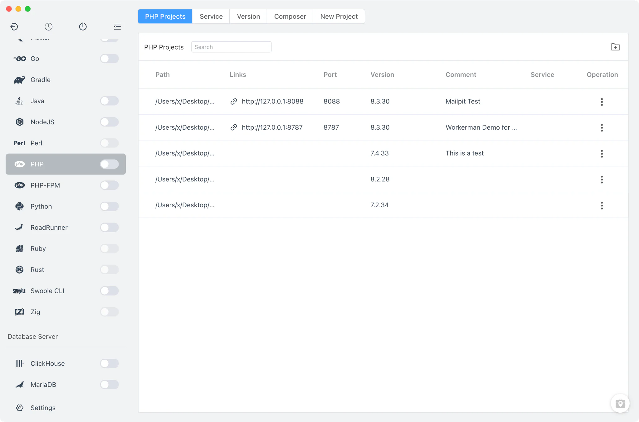Click the PHP Projects search field

pos(231,47)
